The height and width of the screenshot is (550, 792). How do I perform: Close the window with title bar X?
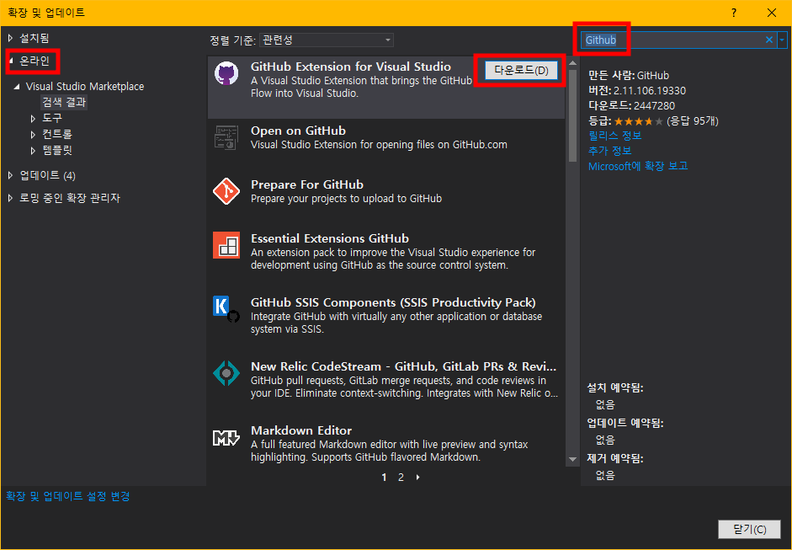click(x=772, y=13)
